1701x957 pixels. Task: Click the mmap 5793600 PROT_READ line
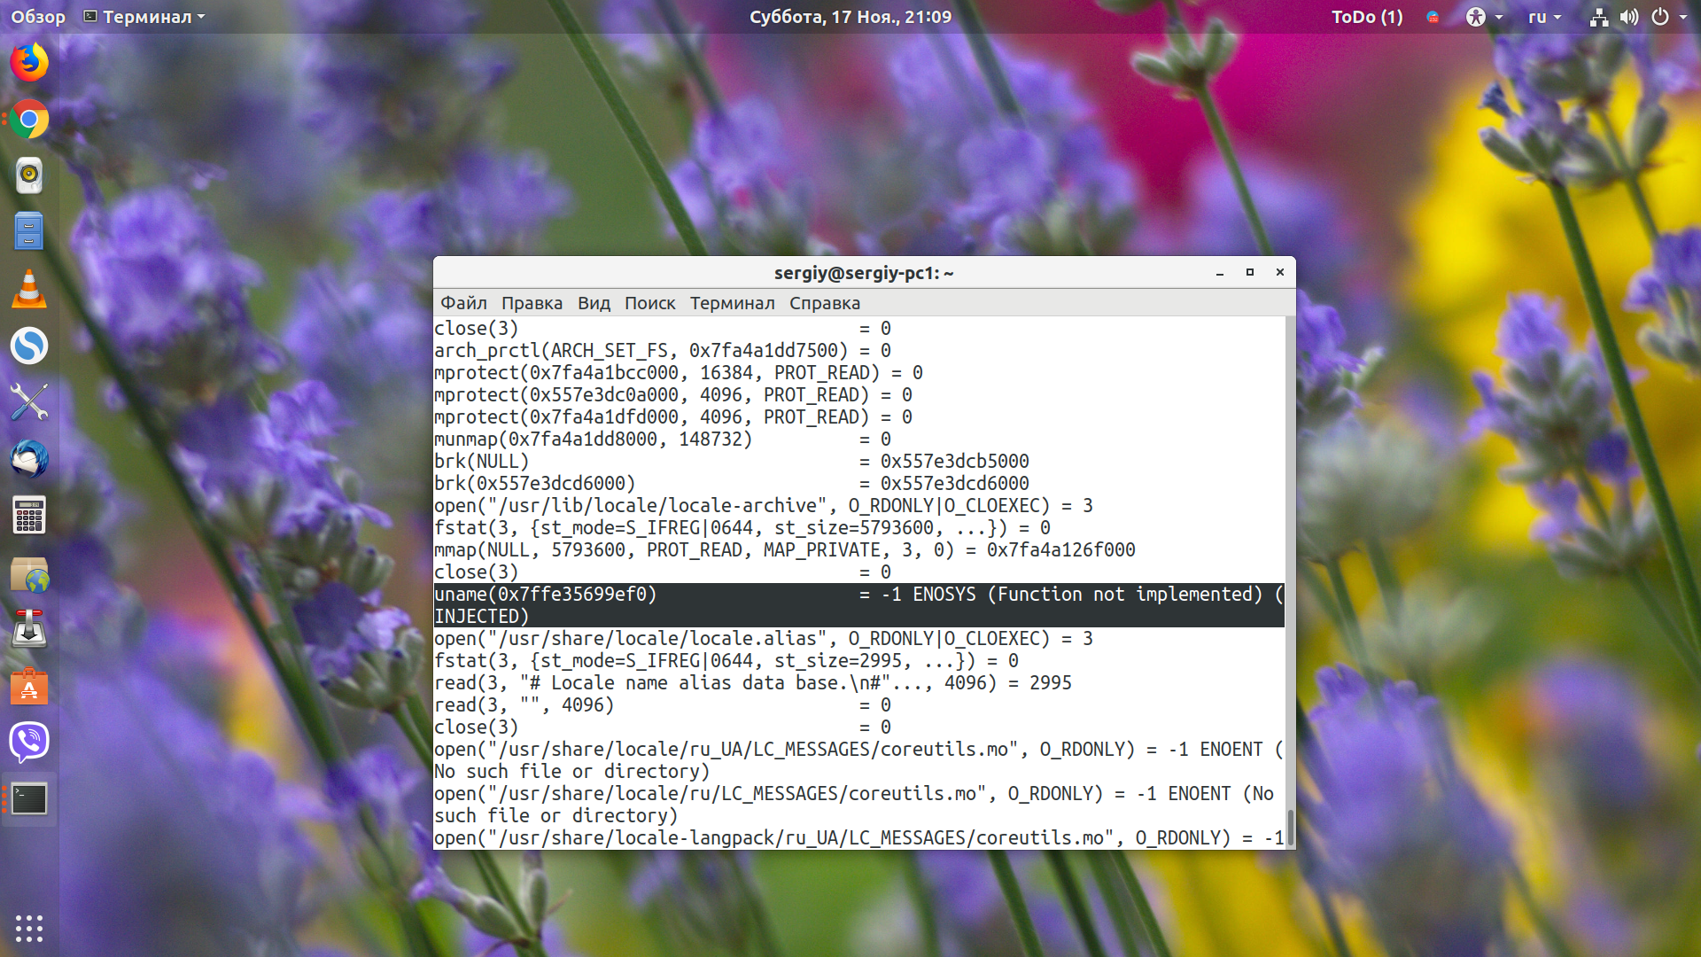coord(785,550)
